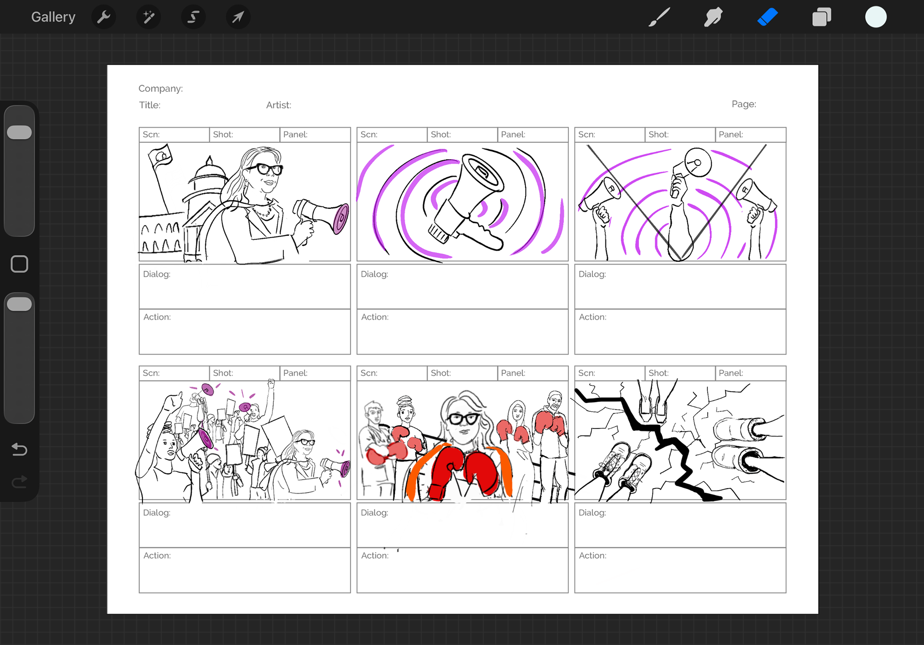Activate the Selection tool
Viewport: 924px width, 645px height.
pos(193,17)
